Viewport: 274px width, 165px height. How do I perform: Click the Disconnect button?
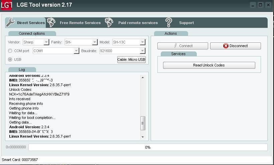coord(235,46)
